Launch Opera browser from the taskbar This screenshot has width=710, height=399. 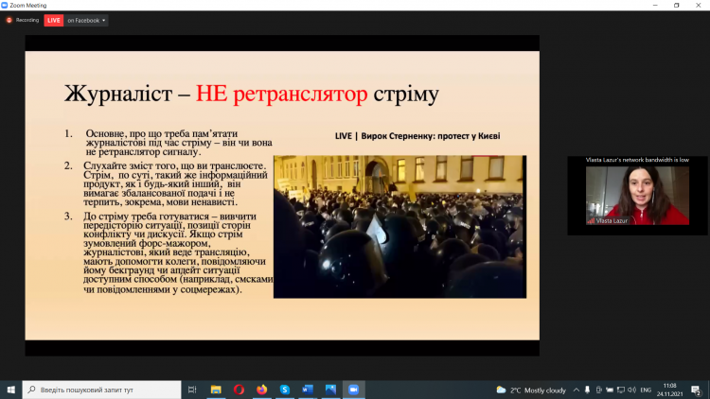pyautogui.click(x=240, y=390)
